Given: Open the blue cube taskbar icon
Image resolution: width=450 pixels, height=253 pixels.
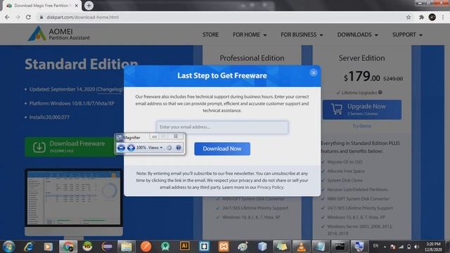Looking at the screenshot, I should pyautogui.click(x=262, y=247).
